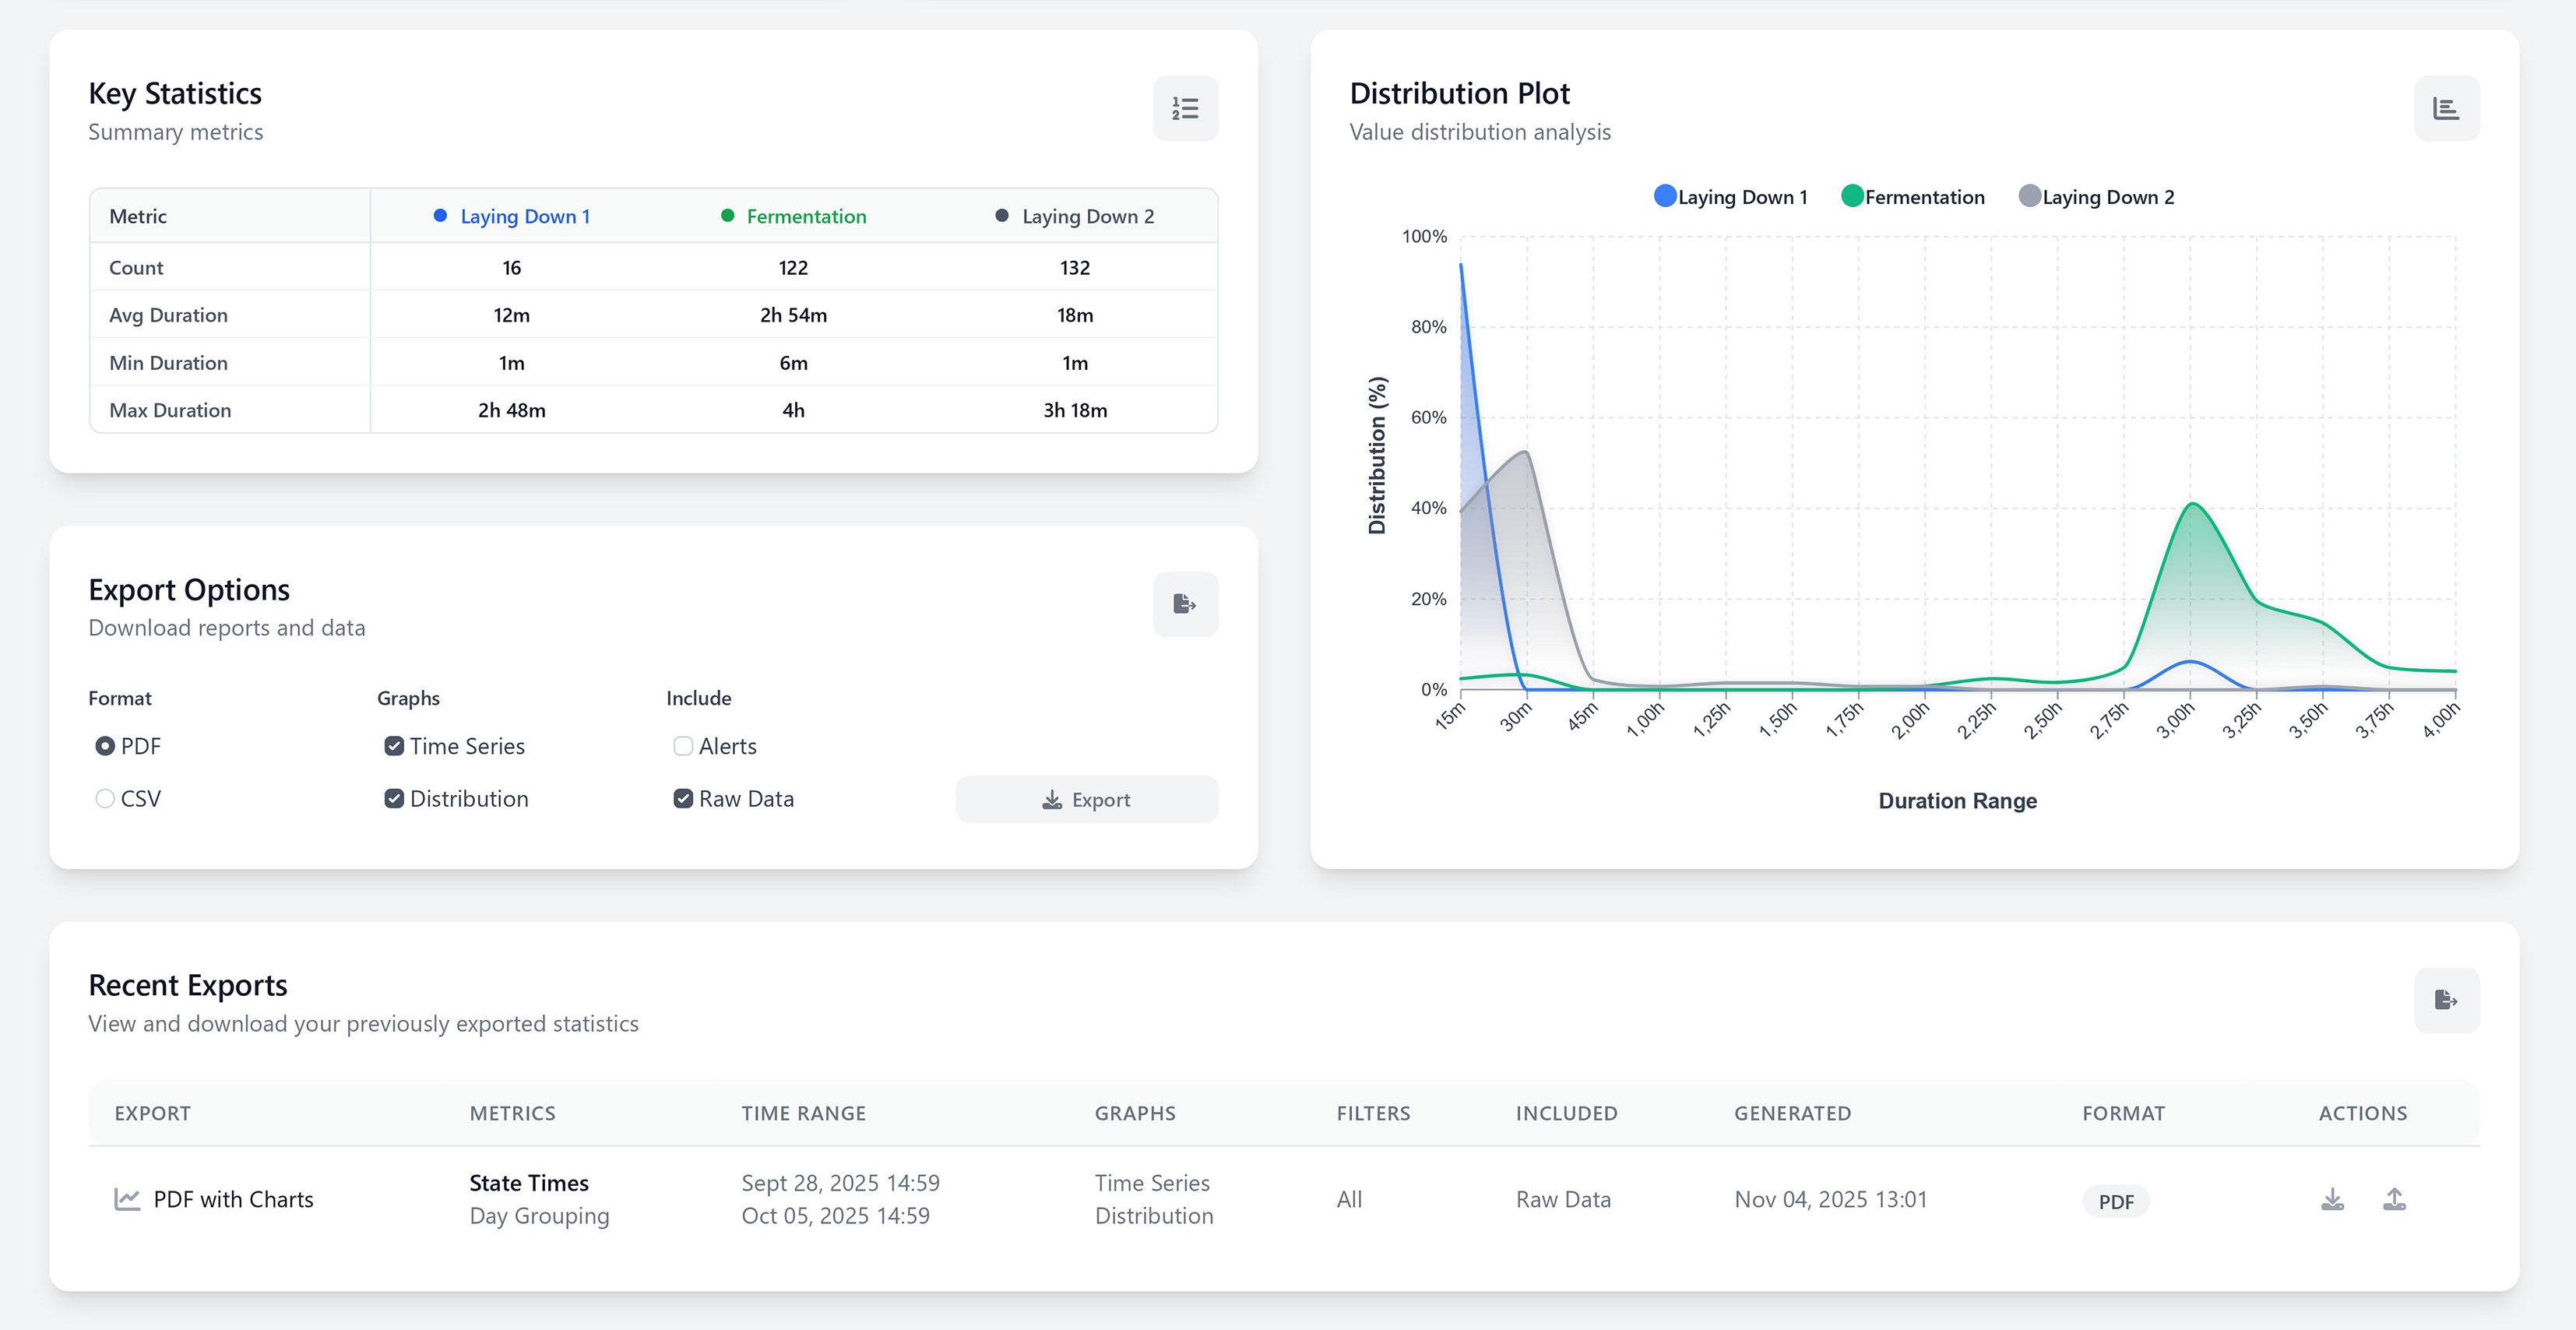Click the Count row label
The height and width of the screenshot is (1330, 2576).
pos(136,268)
